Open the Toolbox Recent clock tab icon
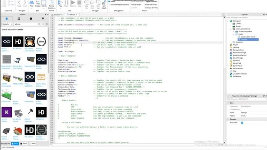267x150 pixels. tap(31, 18)
